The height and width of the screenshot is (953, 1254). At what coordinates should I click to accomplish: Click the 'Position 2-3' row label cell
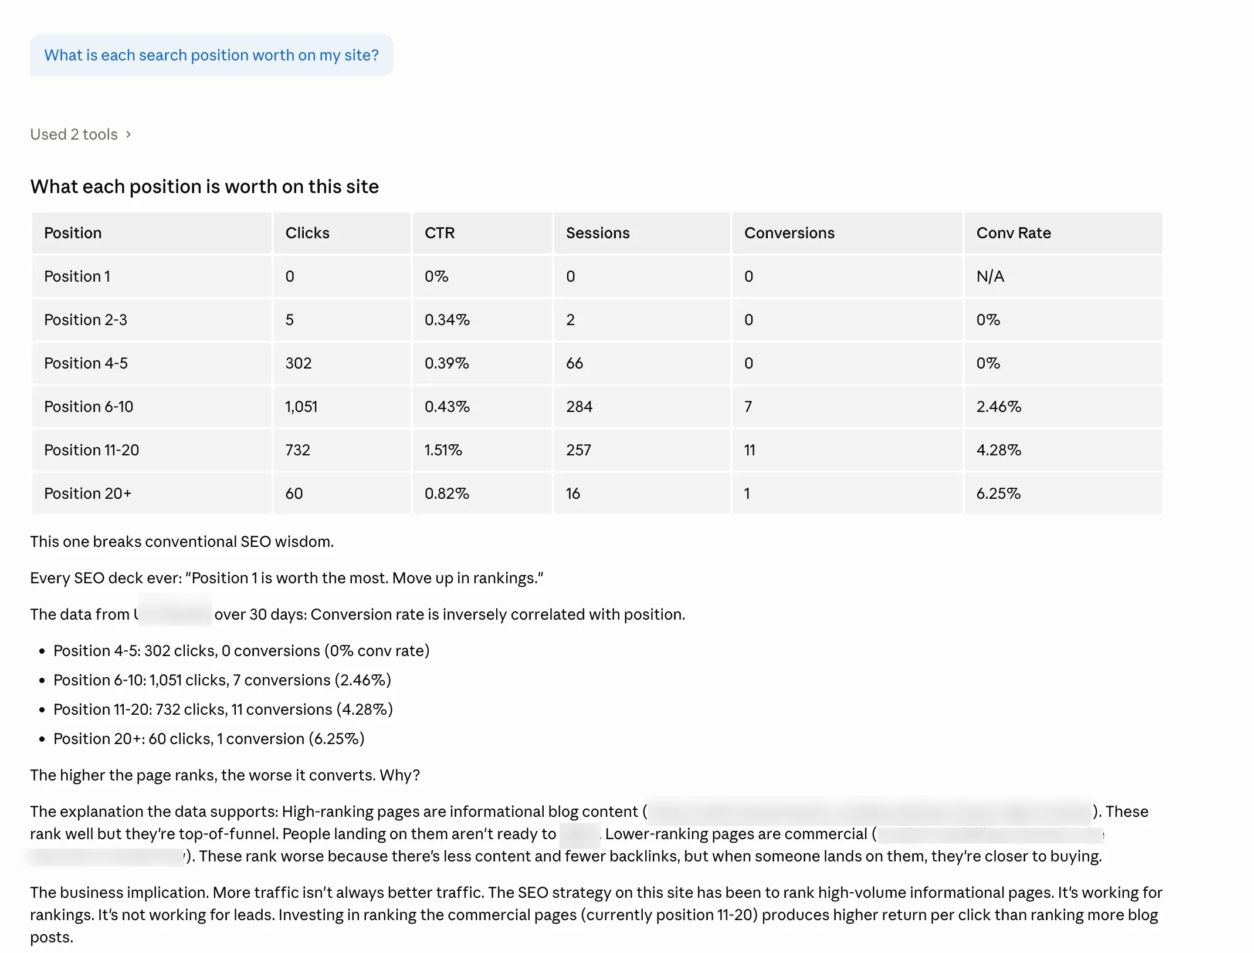pos(86,320)
